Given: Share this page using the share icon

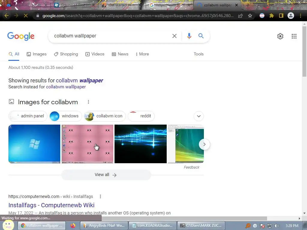Looking at the screenshot, I should coord(240,16).
